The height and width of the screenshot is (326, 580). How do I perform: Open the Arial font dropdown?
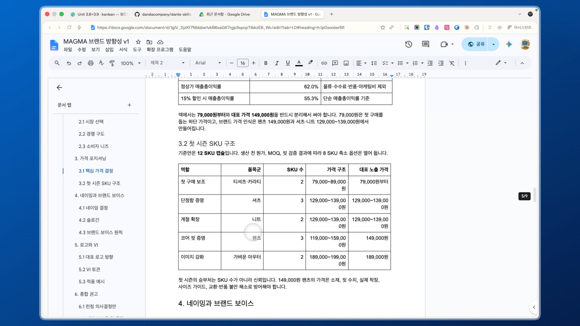point(208,63)
